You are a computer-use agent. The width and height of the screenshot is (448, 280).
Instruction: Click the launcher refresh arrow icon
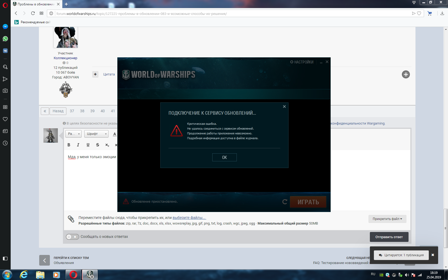tap(285, 202)
